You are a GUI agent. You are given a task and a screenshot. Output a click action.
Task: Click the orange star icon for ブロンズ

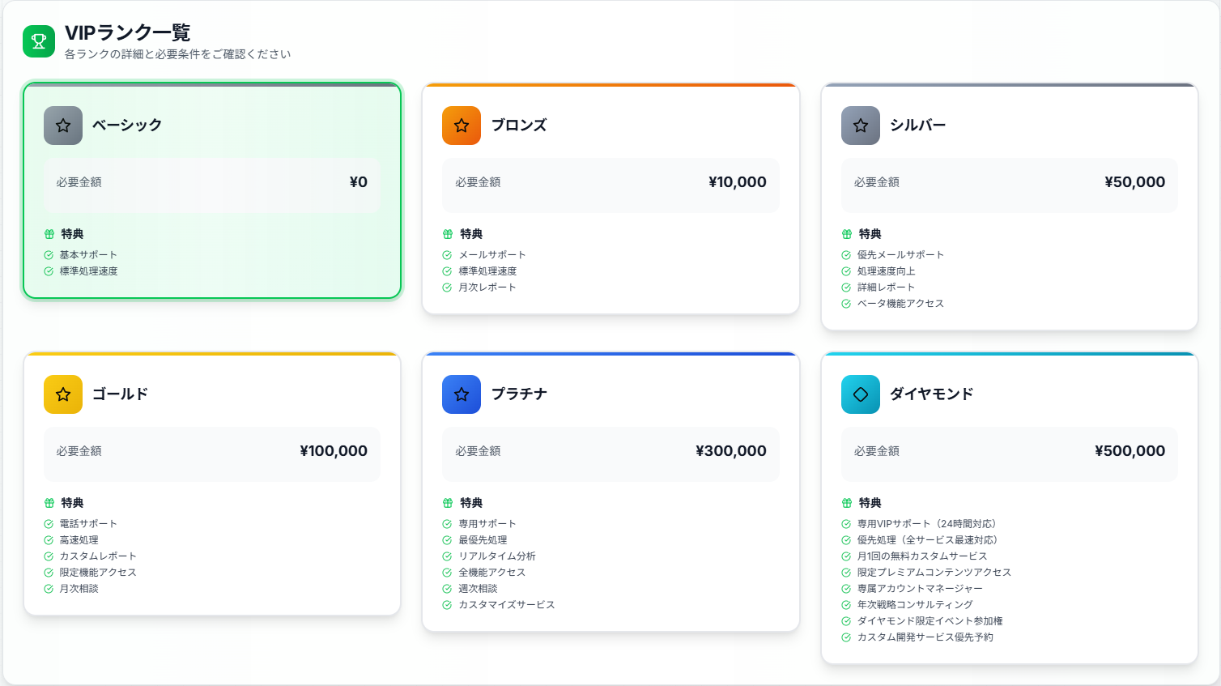[x=462, y=126]
